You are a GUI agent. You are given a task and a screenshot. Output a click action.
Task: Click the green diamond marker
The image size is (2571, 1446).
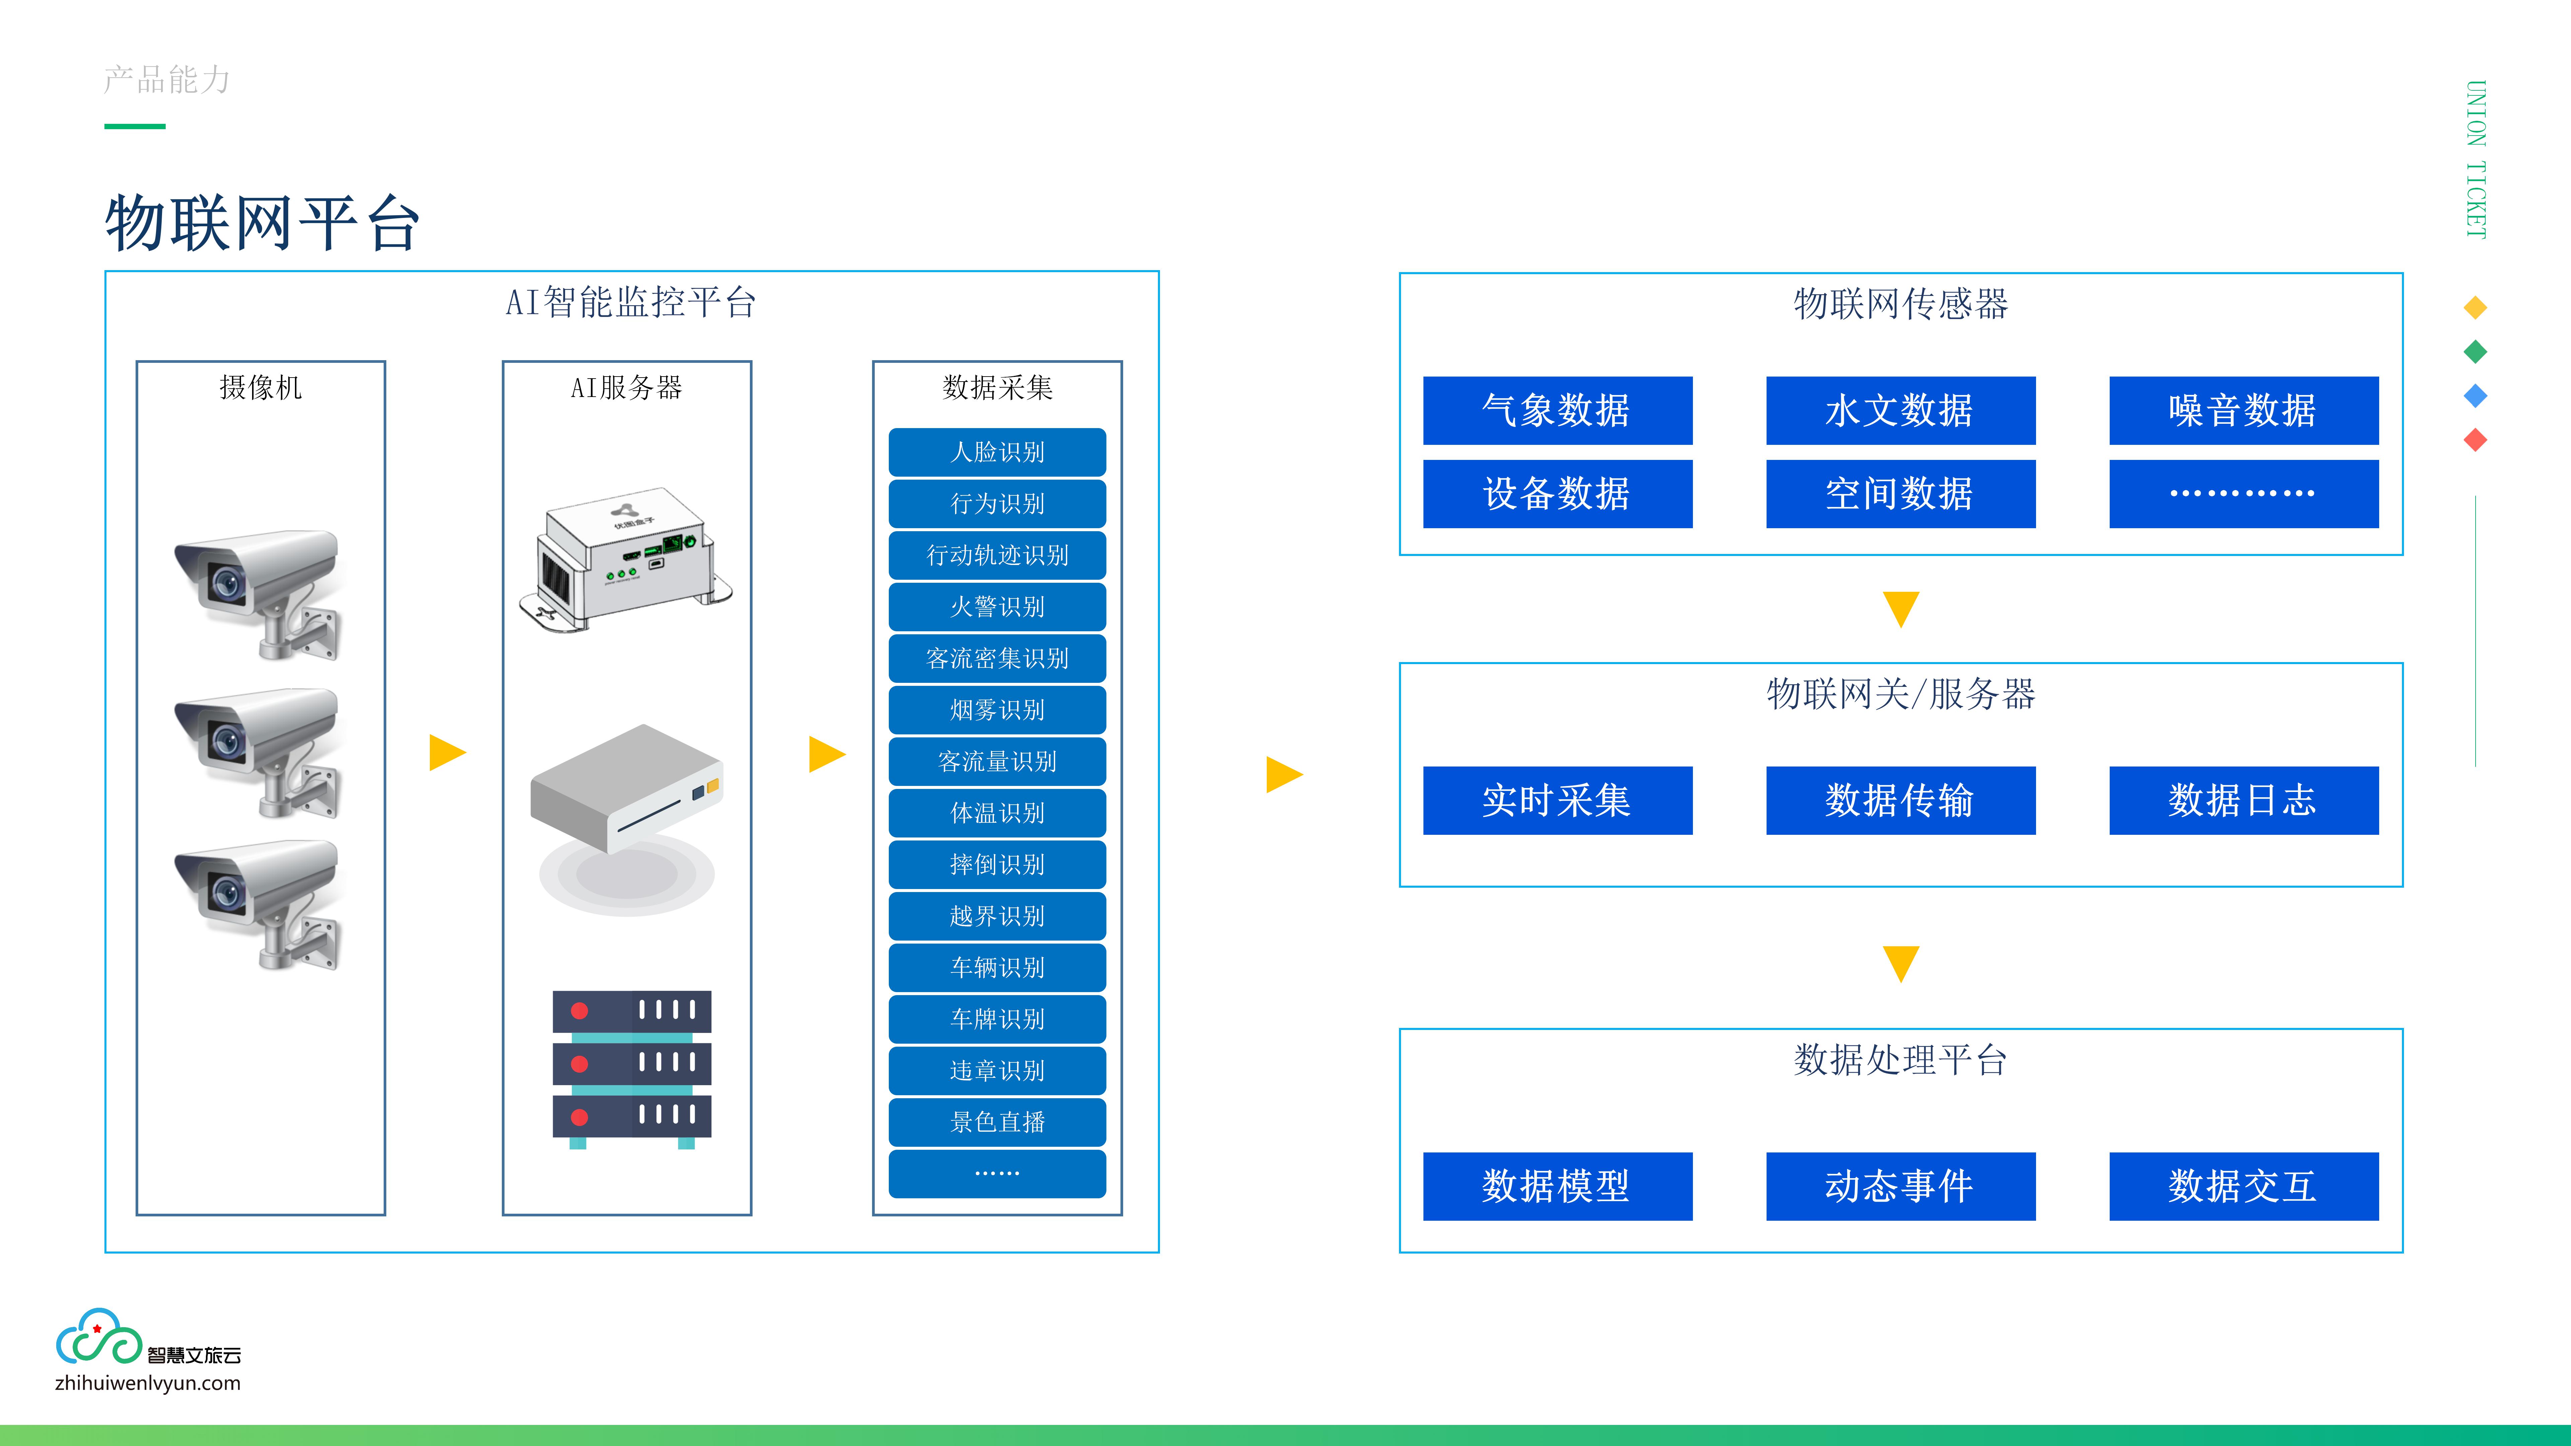click(x=2475, y=351)
